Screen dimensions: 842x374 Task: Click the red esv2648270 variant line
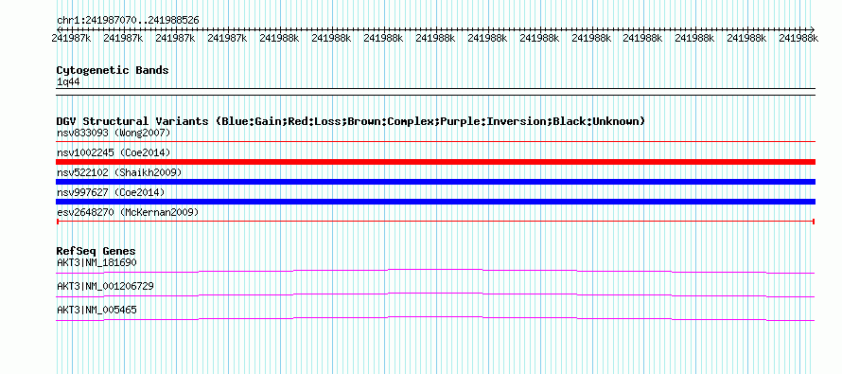435,222
